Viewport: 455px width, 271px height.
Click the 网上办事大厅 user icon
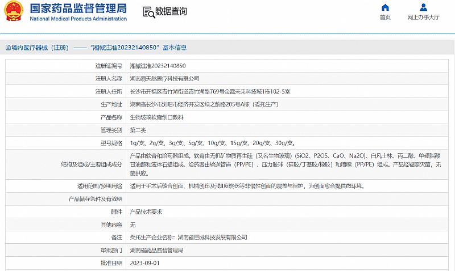[x=423, y=7]
